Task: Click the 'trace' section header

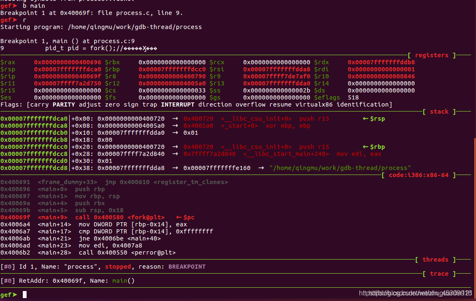Action: click(439, 274)
